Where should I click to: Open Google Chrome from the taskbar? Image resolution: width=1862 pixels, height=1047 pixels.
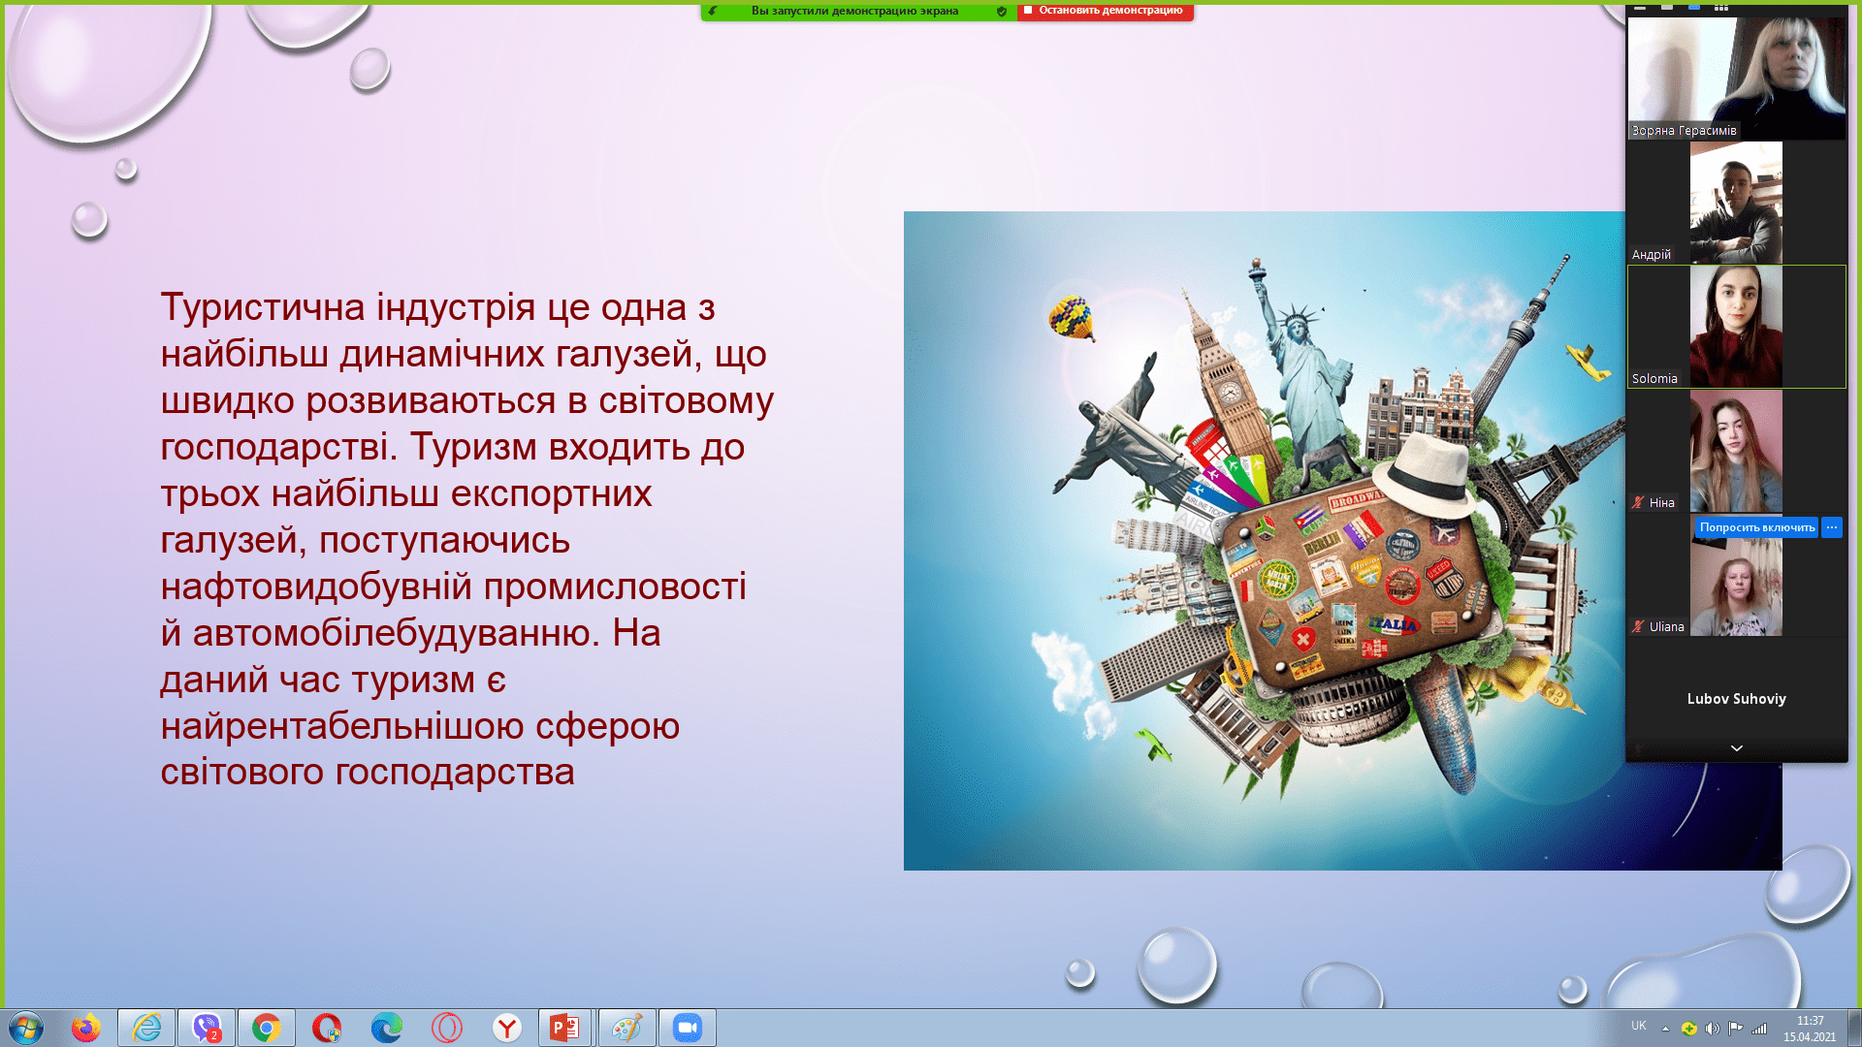(x=267, y=1028)
